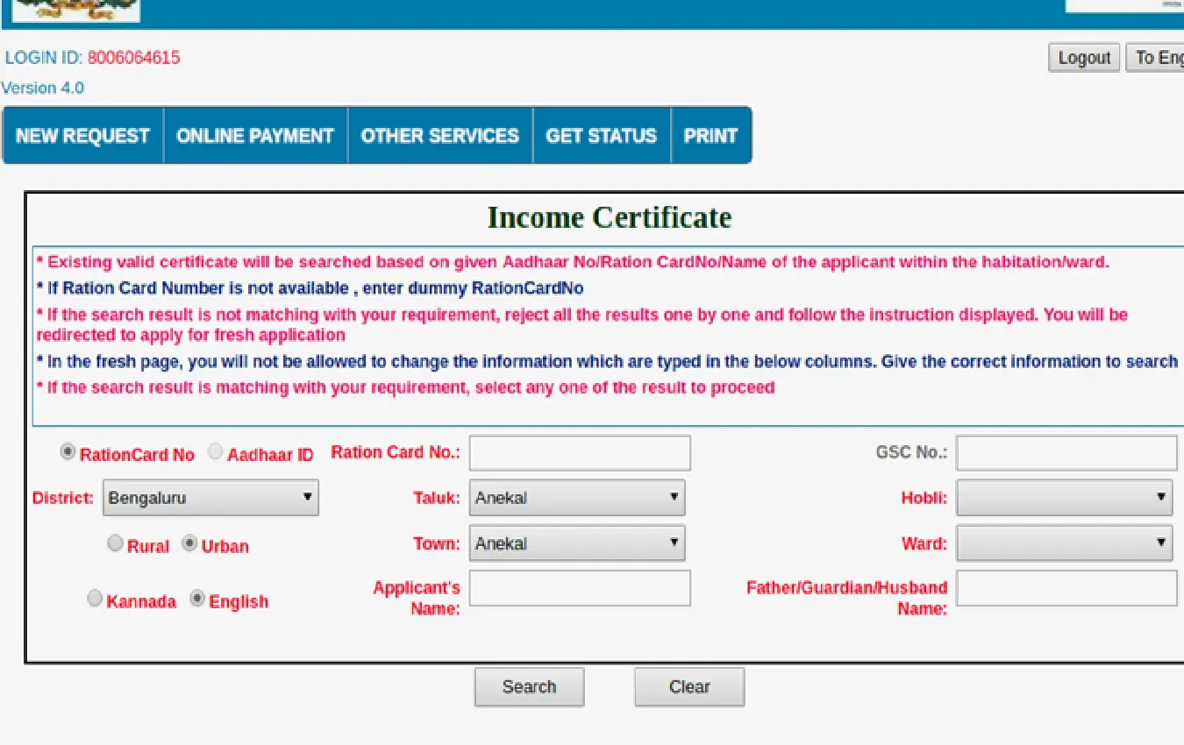The image size is (1184, 745).
Task: Open OTHER SERVICES menu
Action: 439,135
